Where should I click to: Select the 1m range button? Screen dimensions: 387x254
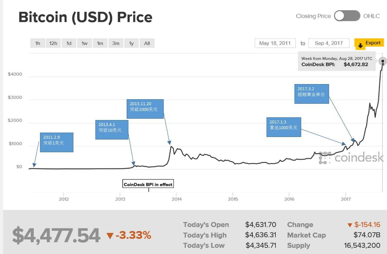point(100,43)
